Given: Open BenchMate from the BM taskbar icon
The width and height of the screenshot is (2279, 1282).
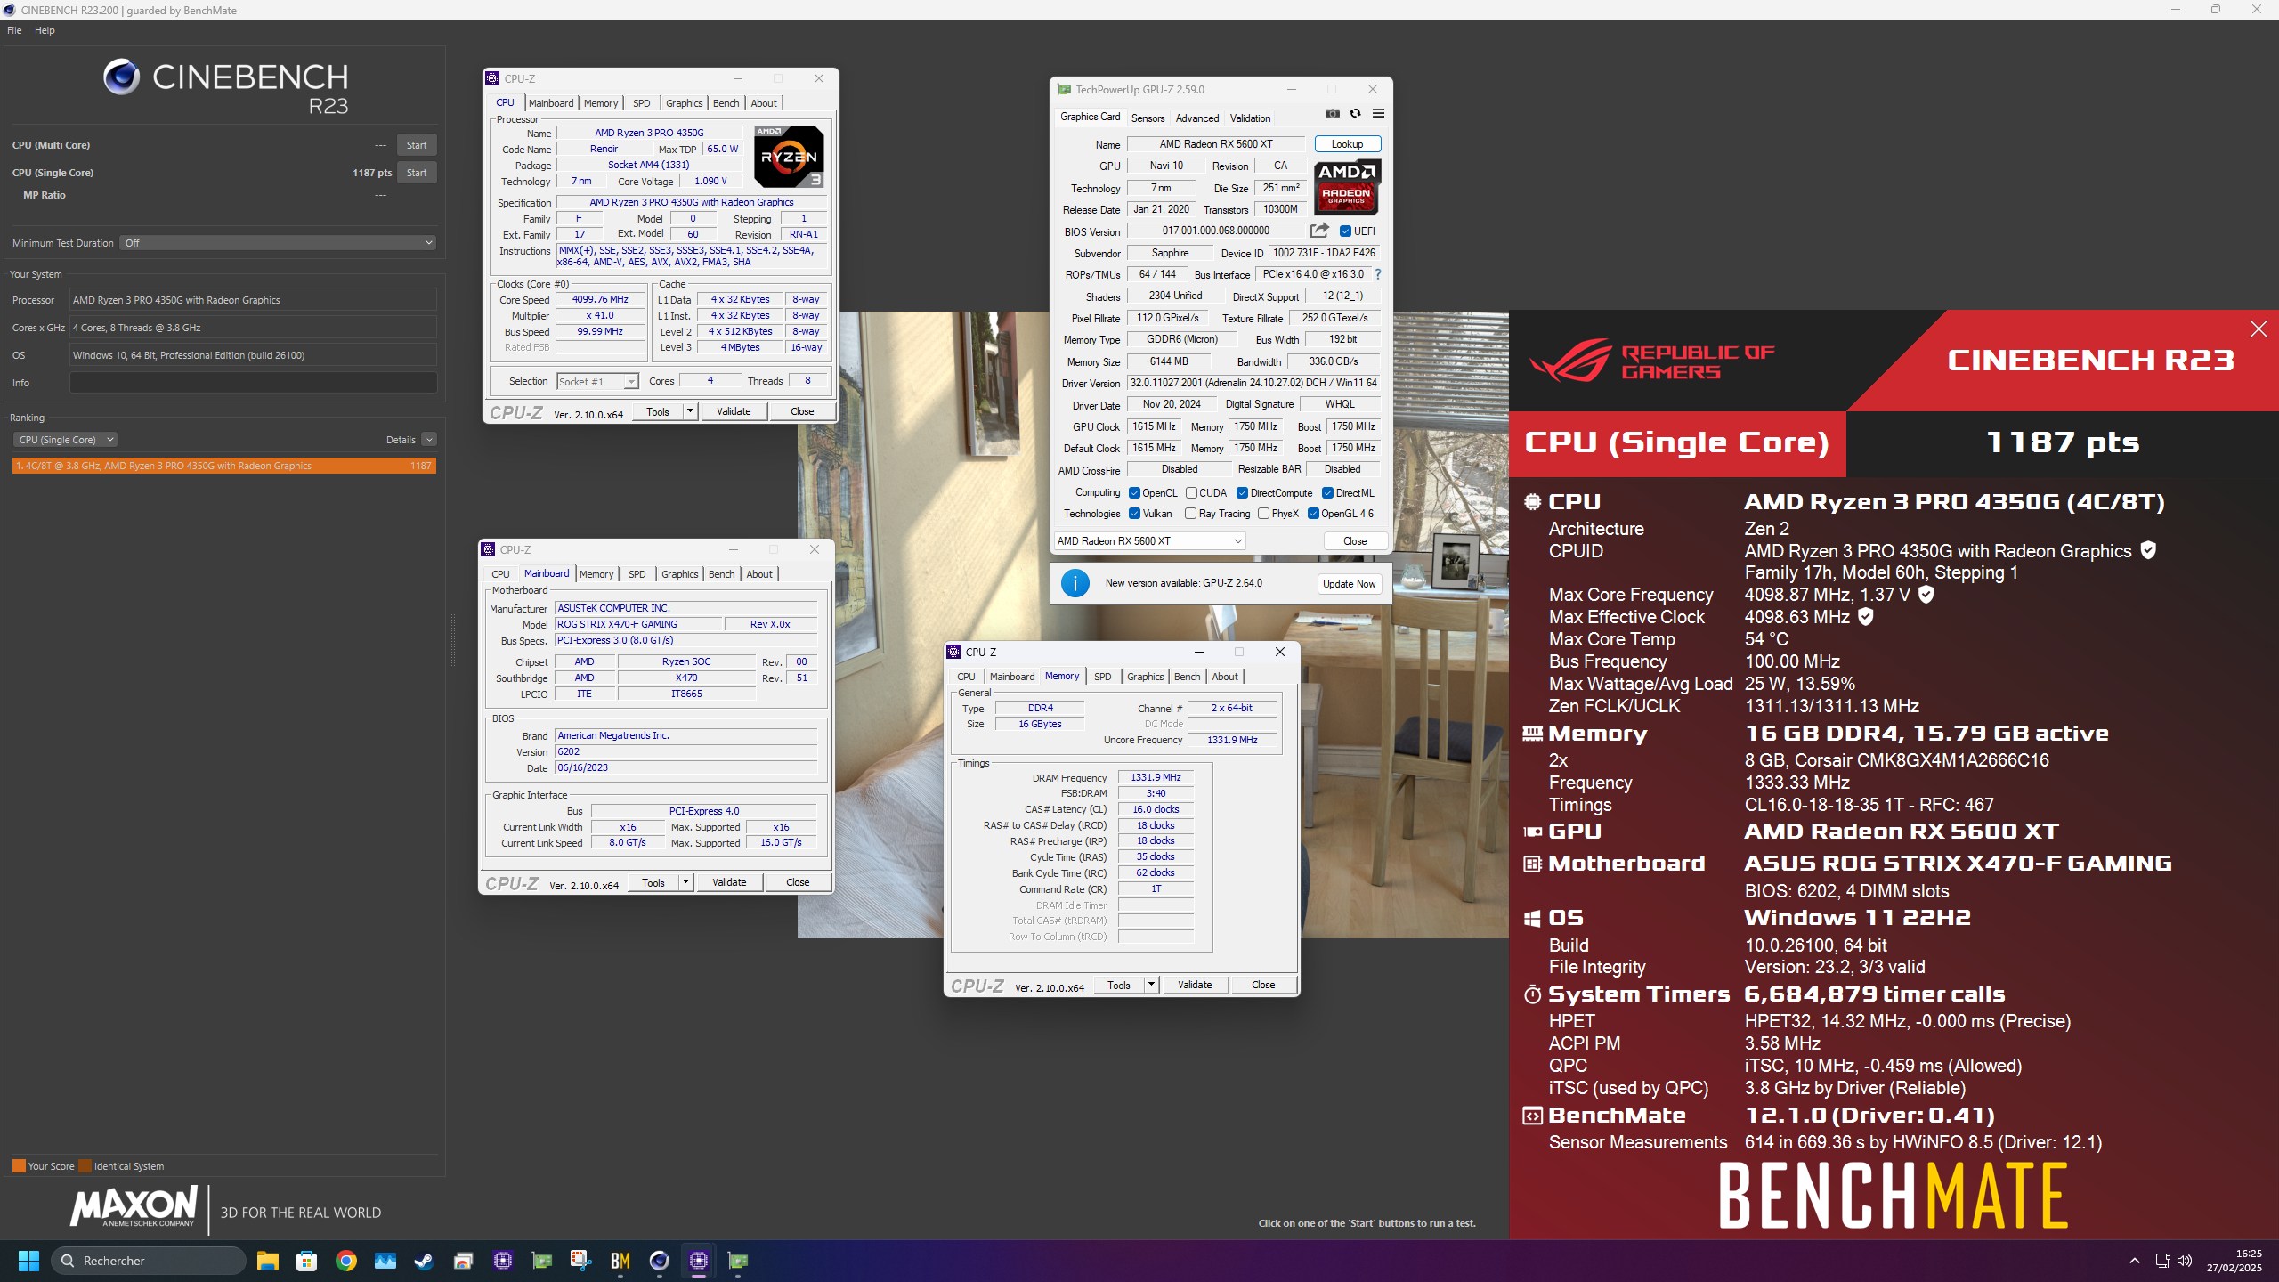Looking at the screenshot, I should click(620, 1261).
